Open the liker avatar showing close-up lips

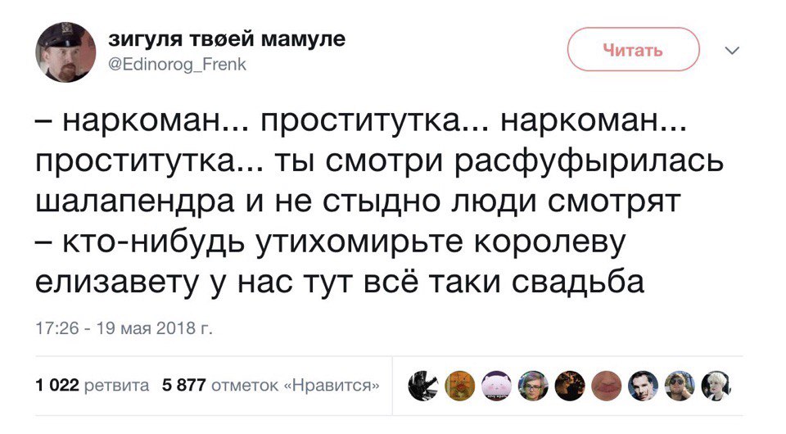pyautogui.click(x=607, y=386)
